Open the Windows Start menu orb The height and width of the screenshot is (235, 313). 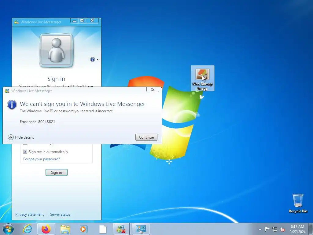click(8, 229)
